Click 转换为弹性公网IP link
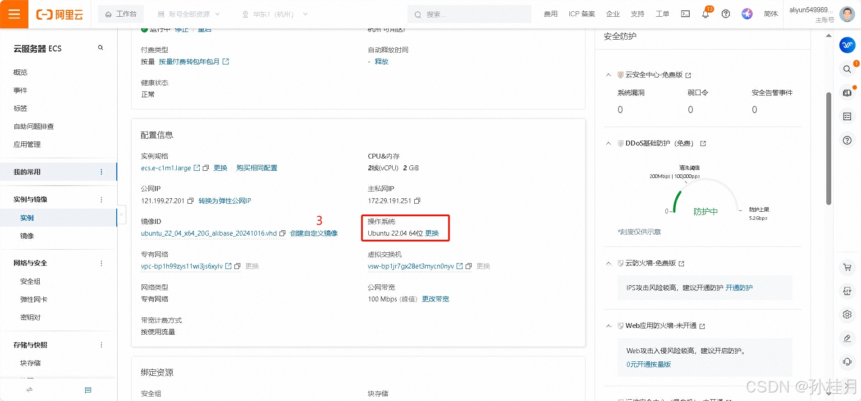This screenshot has height=401, width=861. pos(225,201)
